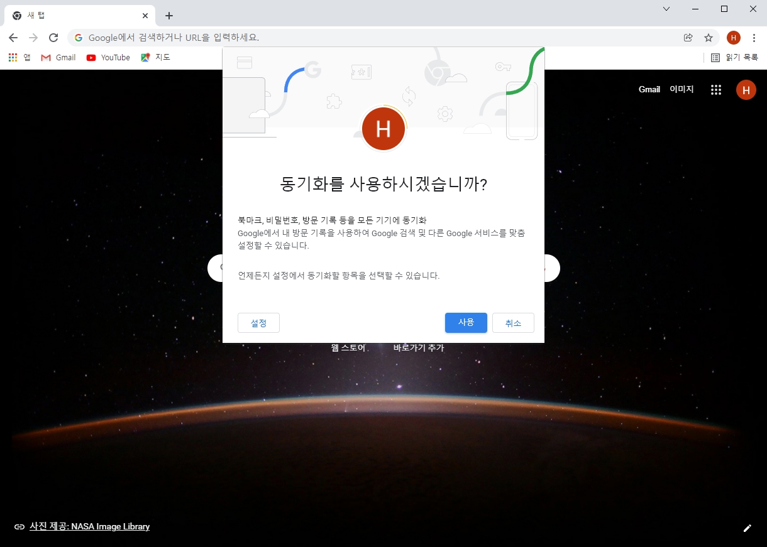Select the 새 탭 tab
This screenshot has width=767, height=547.
[x=80, y=16]
